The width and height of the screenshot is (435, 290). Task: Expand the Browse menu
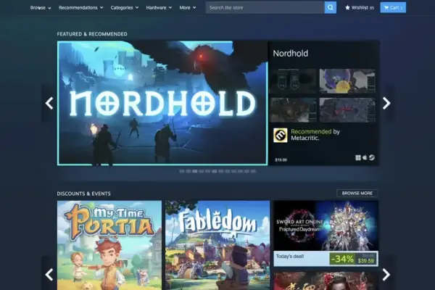tap(41, 8)
